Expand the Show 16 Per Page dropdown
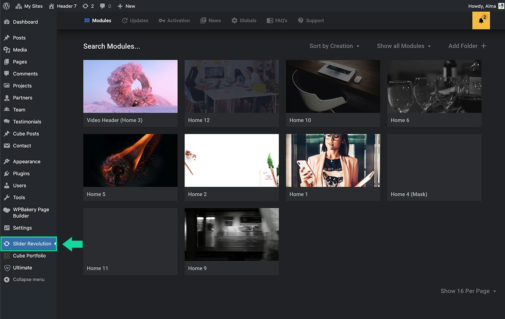The image size is (505, 319). 468,291
